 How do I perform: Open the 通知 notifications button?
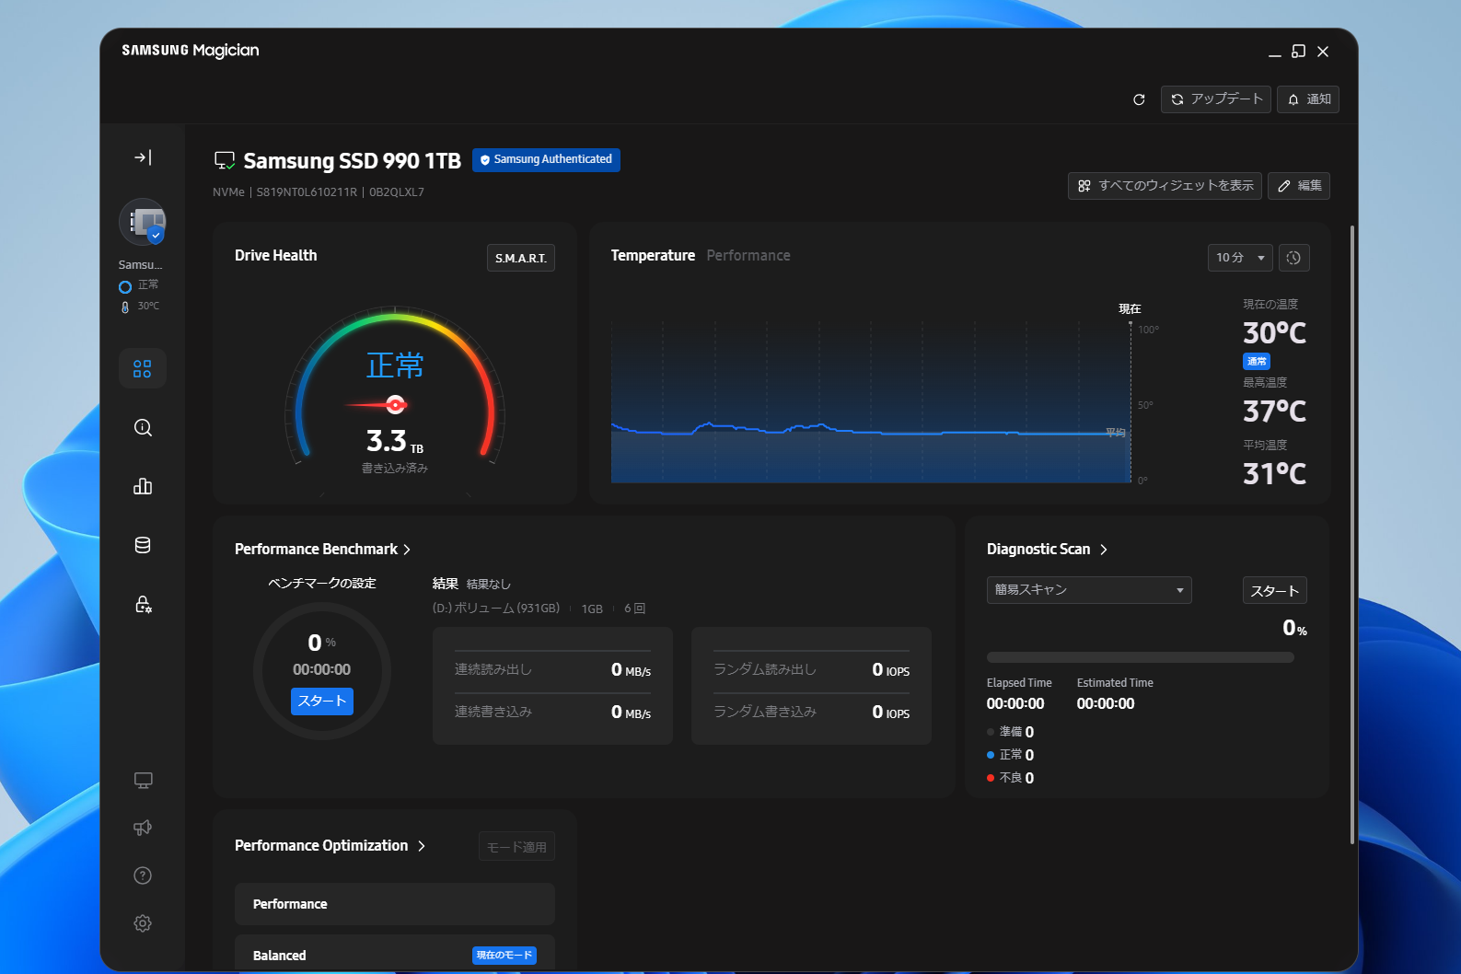tap(1308, 99)
